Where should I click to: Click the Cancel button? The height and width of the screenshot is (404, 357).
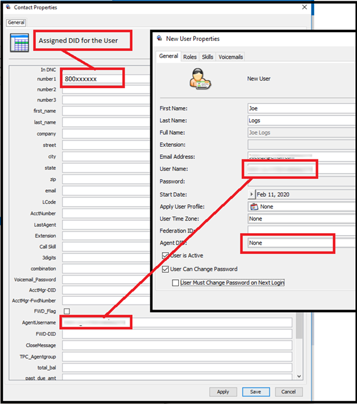(288, 391)
